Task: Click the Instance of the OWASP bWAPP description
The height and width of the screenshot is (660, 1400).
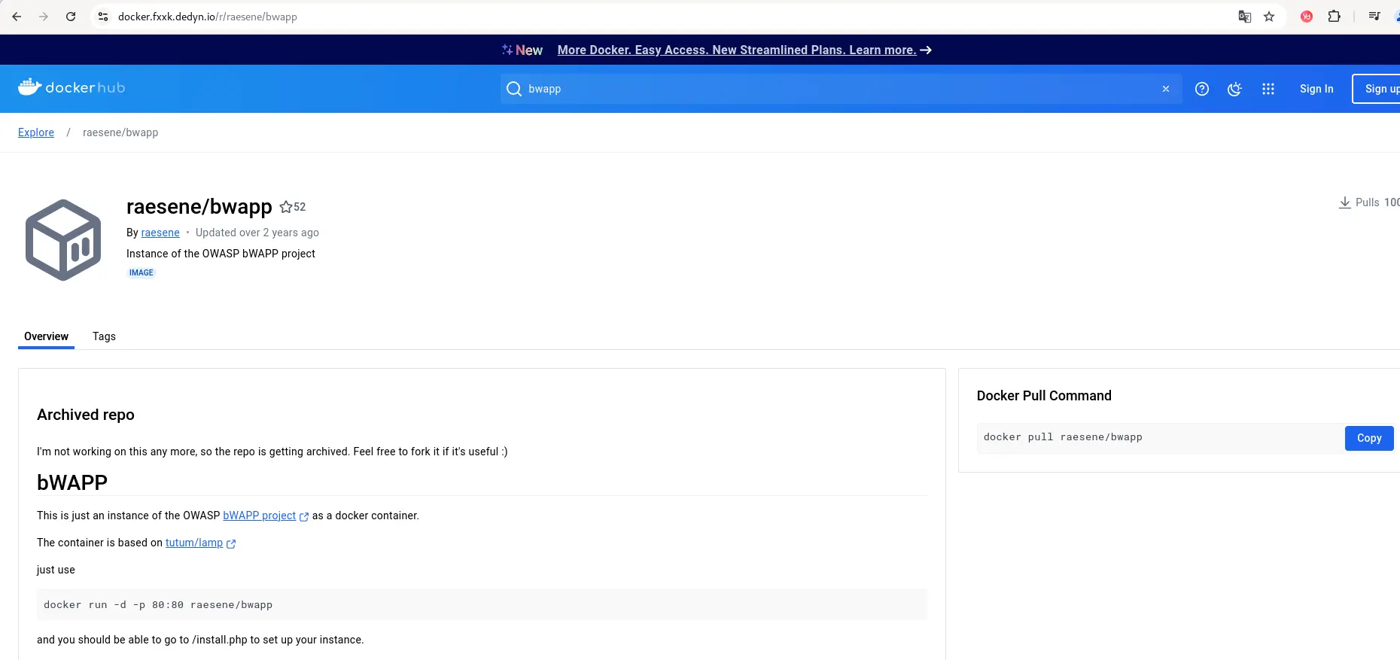Action: (x=221, y=254)
